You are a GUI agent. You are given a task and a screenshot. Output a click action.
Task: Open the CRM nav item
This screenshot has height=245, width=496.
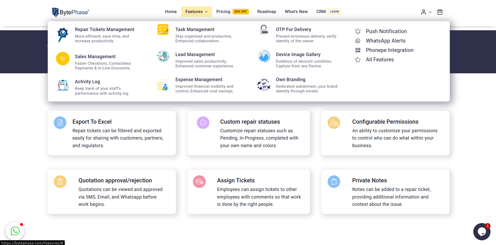click(x=321, y=11)
